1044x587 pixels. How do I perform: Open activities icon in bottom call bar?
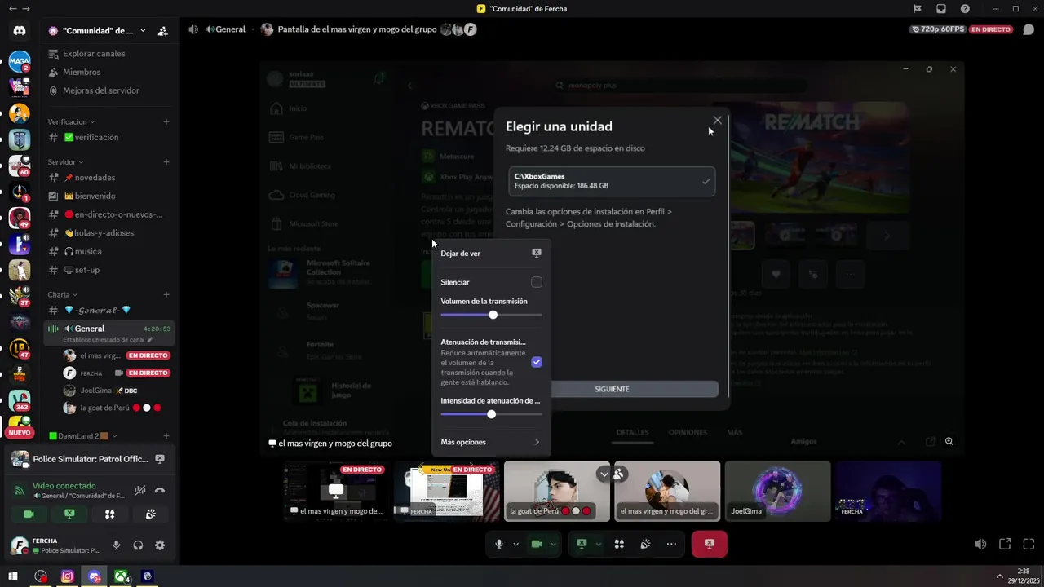pos(619,544)
